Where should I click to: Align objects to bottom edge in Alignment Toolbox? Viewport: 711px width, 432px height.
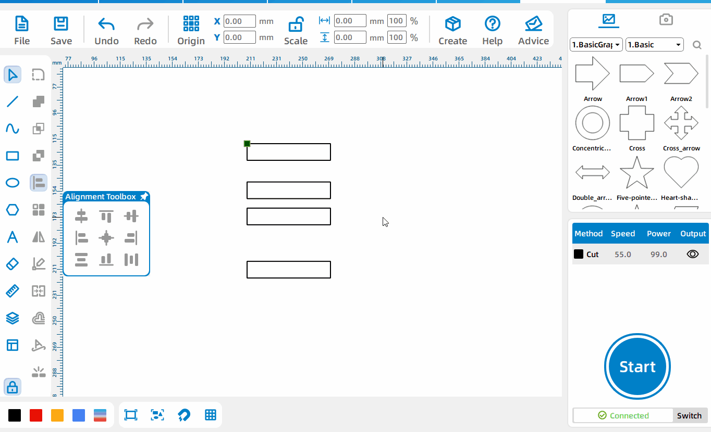tap(106, 260)
